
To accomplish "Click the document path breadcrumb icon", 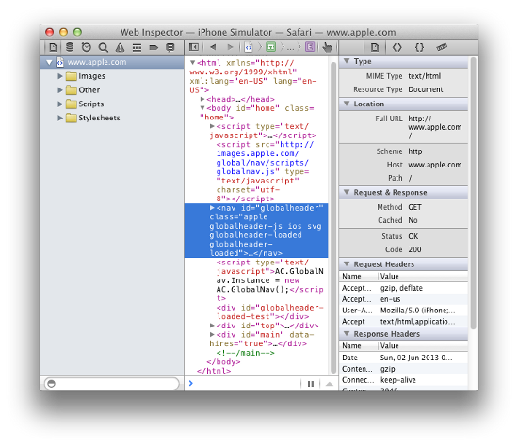I will [248, 47].
